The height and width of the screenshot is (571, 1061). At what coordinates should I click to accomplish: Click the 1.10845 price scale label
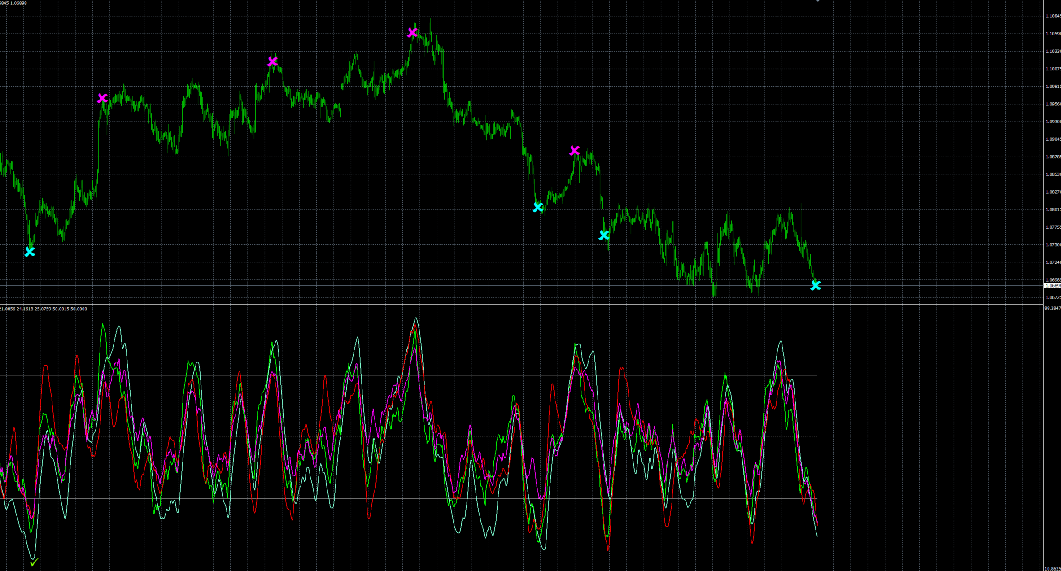(x=1052, y=16)
